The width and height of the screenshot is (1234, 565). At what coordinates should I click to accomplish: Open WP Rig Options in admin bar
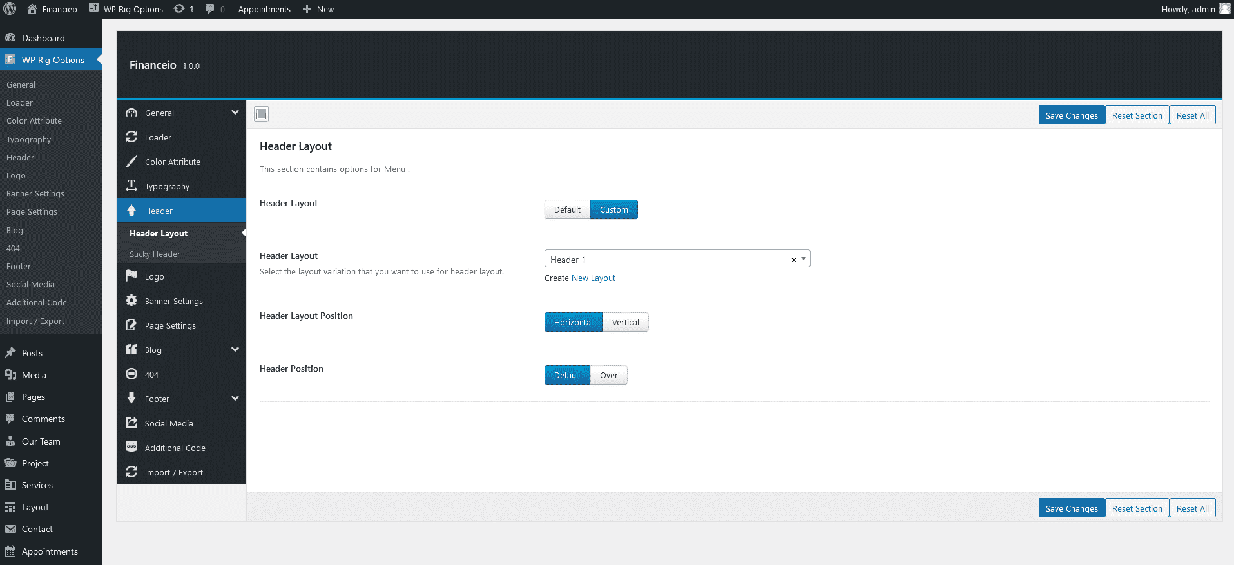(x=126, y=9)
